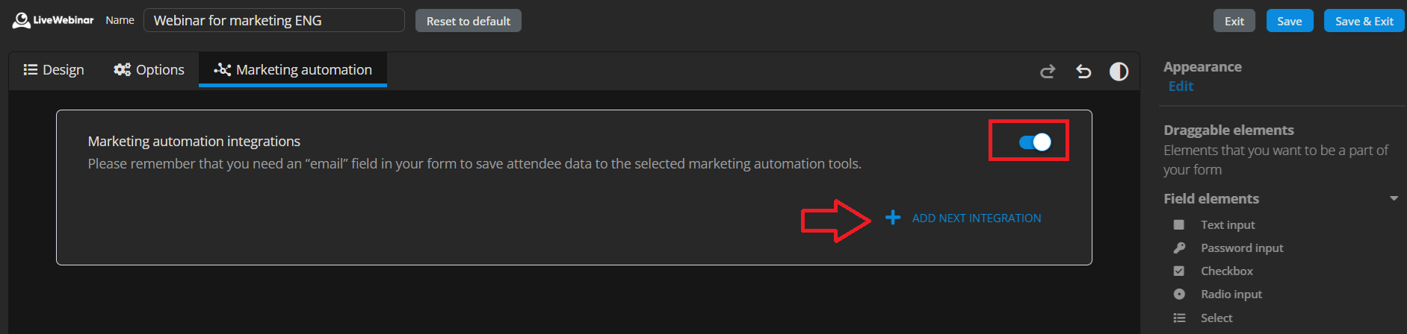Screen dimensions: 1407x334
Task: Click the LiveWebinar logo icon
Action: click(22, 21)
